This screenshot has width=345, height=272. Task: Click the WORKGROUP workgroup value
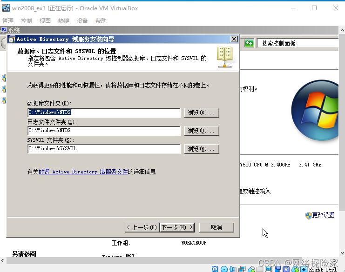pos(194,243)
